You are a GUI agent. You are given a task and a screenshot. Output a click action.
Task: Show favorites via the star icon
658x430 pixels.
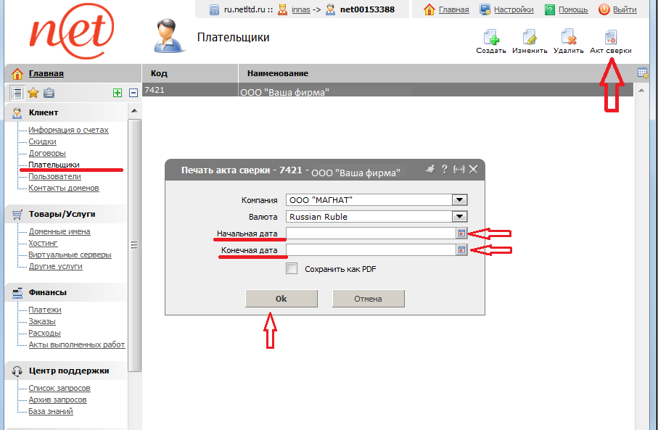[33, 92]
